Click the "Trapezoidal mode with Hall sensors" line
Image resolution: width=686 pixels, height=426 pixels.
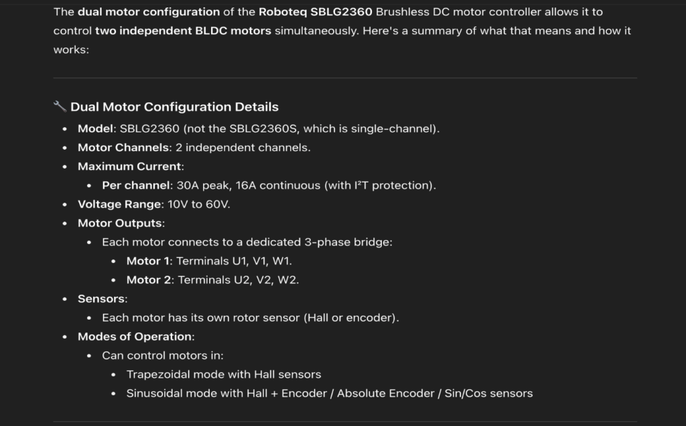(x=224, y=375)
